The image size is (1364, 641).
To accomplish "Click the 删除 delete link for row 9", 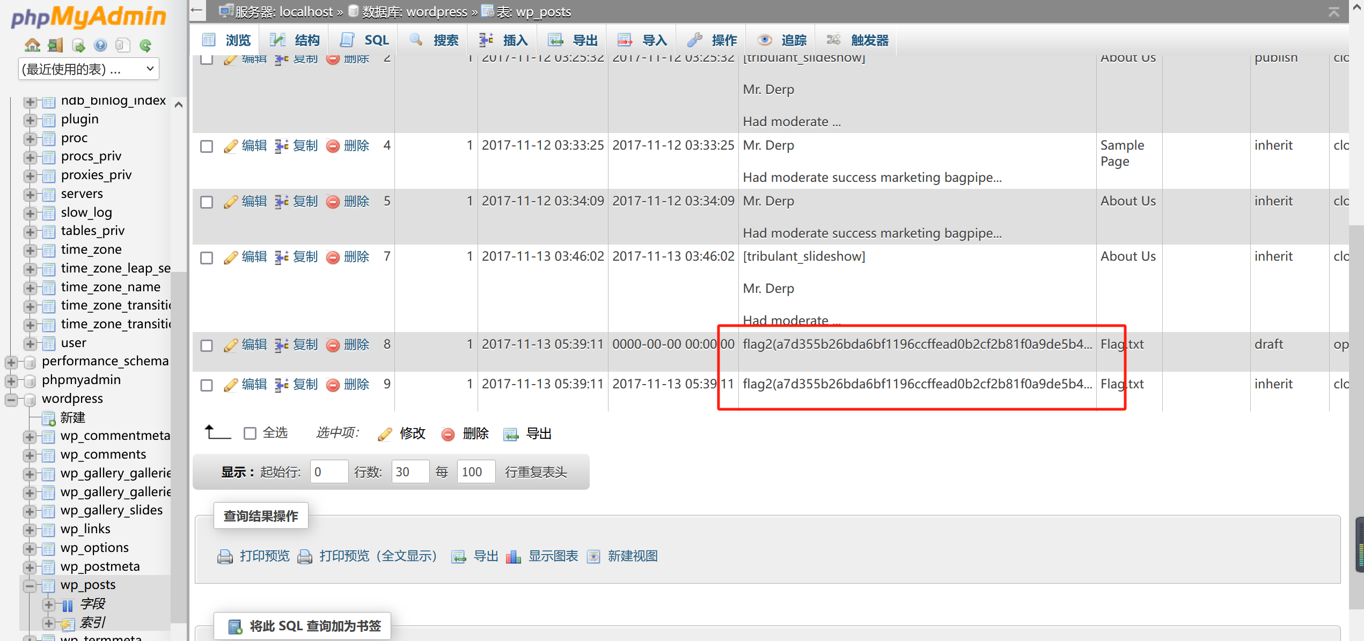I will click(356, 385).
